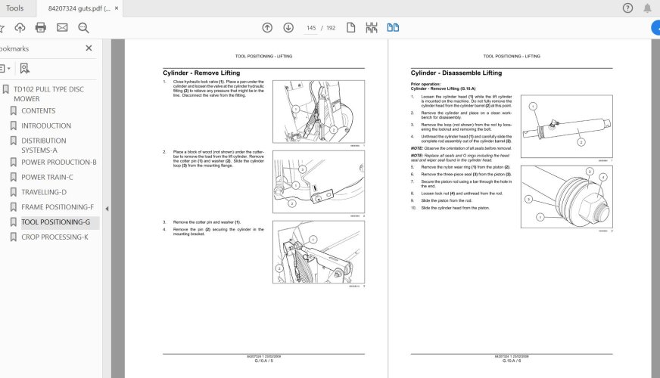The width and height of the screenshot is (660, 378).
Task: Open the find text magnifier icon
Action: pos(84,28)
